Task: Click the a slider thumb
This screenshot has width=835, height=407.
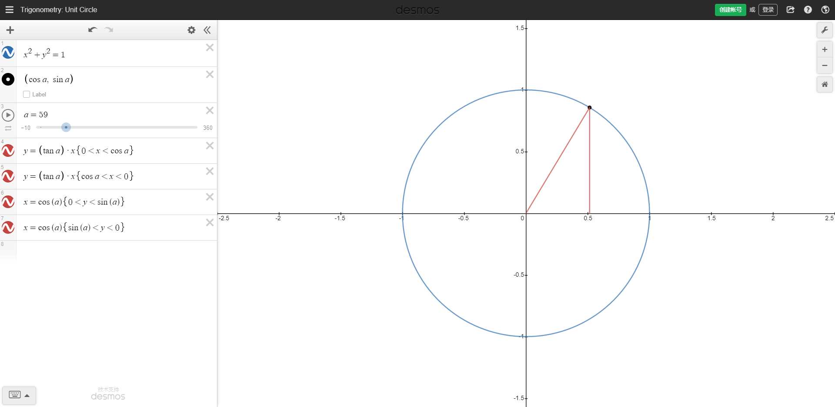Action: click(66, 127)
